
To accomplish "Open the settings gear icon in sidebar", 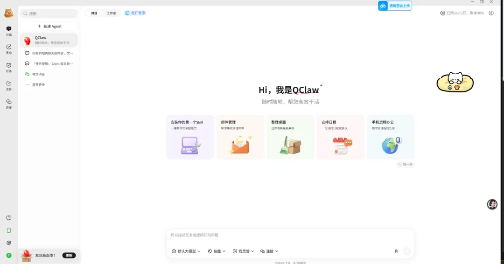I will coord(9,243).
